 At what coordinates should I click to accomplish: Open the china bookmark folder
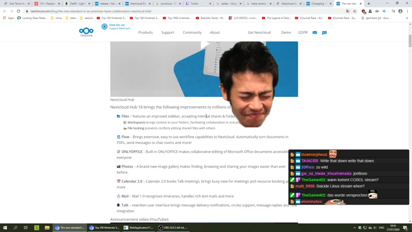[56, 18]
